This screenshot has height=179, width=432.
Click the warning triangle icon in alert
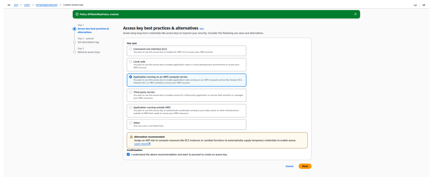[131, 137]
